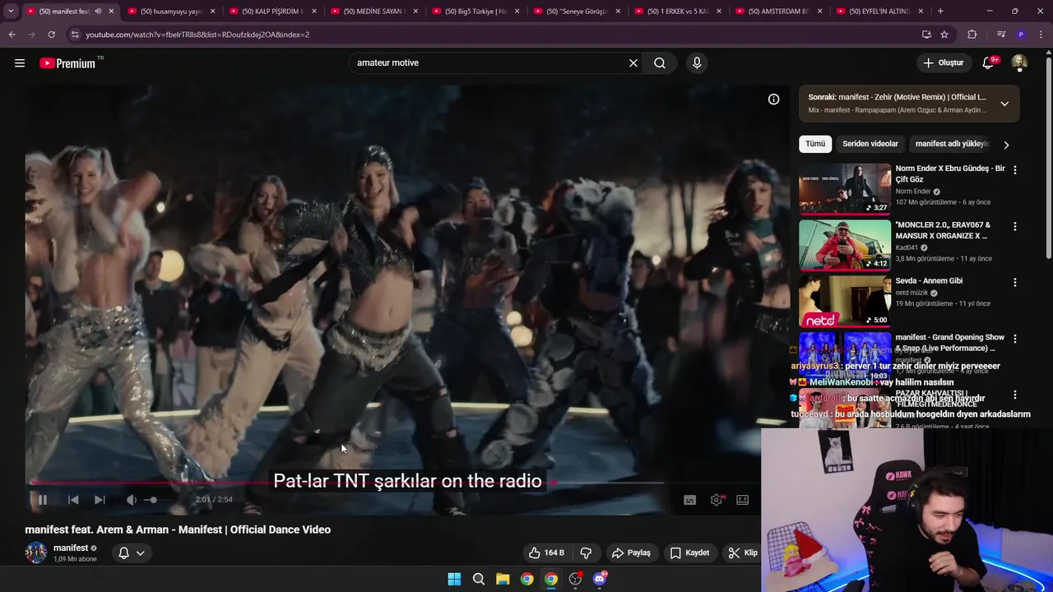The image size is (1053, 592).
Task: Show more filter chips arrow
Action: pos(1006,145)
